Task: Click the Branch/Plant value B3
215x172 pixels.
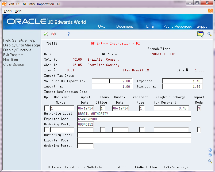Action: pos(205,54)
